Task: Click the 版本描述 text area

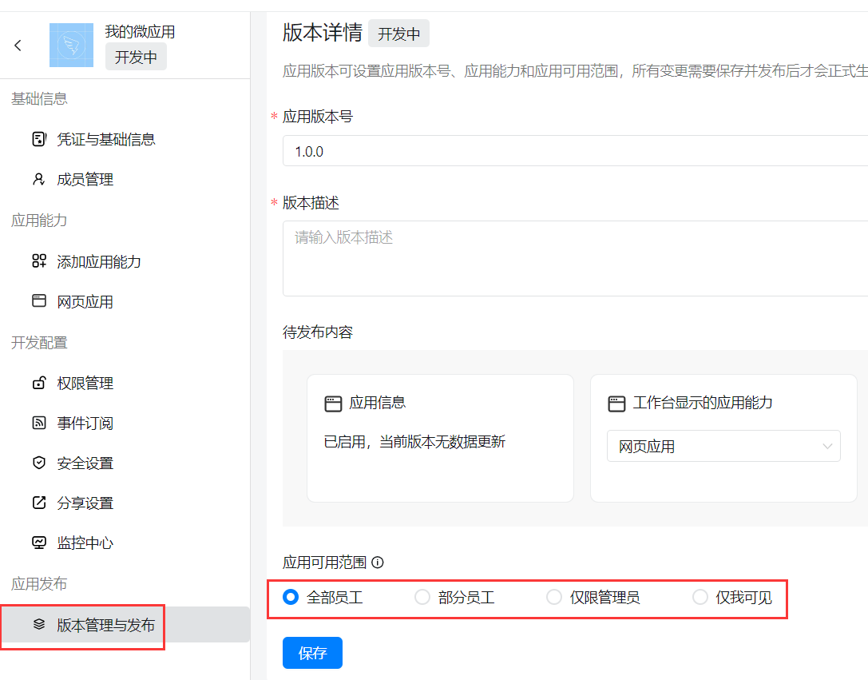Action: coord(575,258)
